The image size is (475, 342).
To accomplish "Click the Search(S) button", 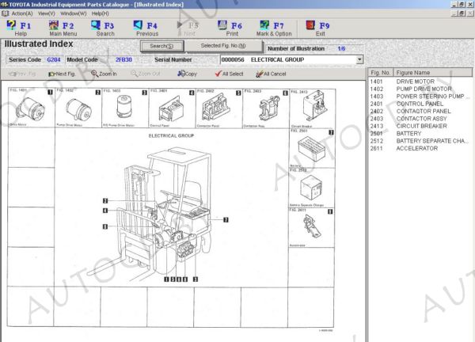I will [x=161, y=46].
